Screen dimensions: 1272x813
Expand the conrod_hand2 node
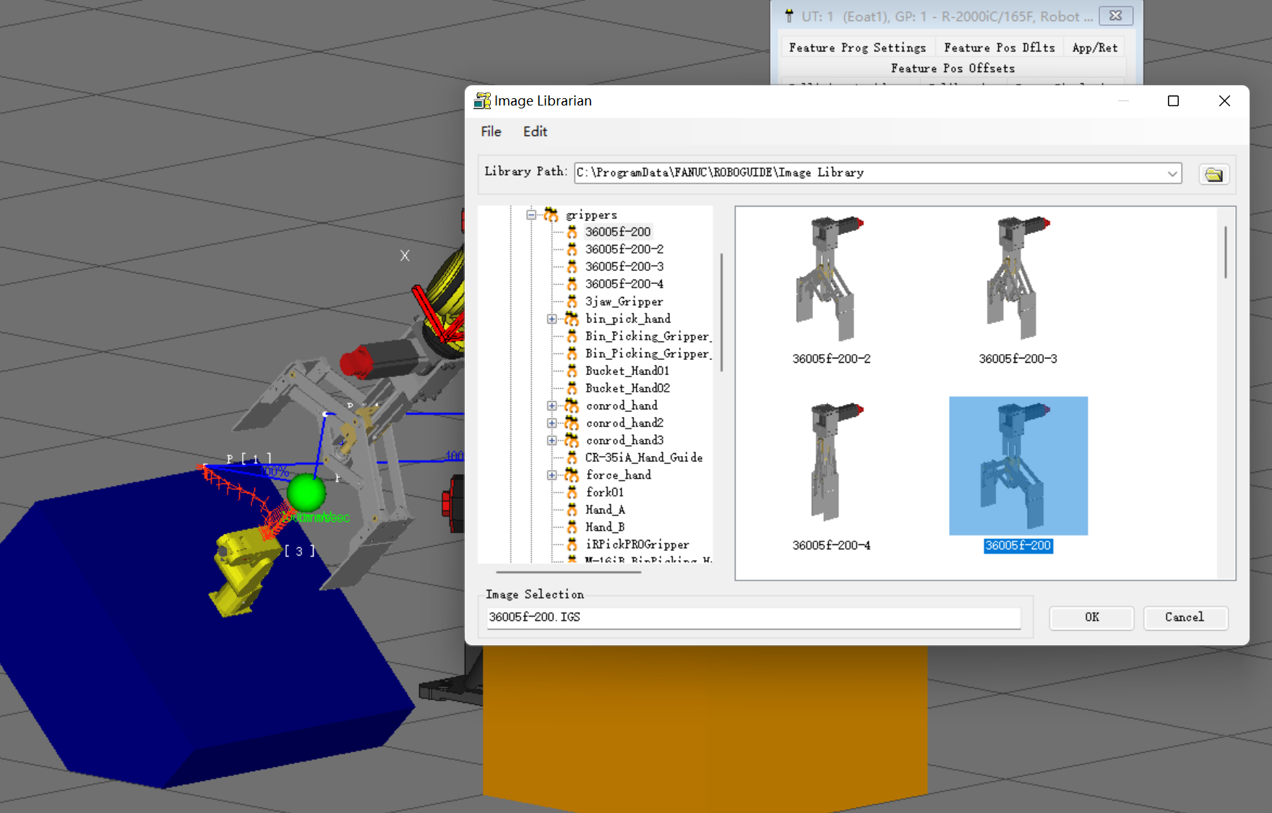pos(552,423)
